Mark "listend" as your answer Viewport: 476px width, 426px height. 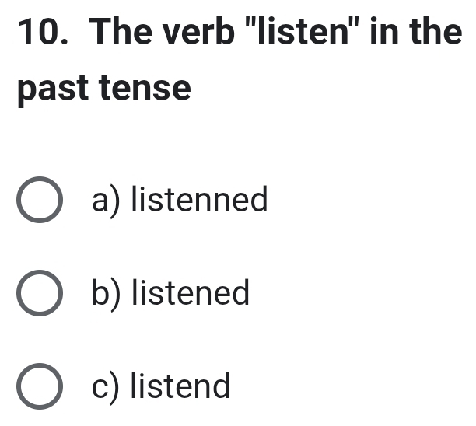pos(161,386)
